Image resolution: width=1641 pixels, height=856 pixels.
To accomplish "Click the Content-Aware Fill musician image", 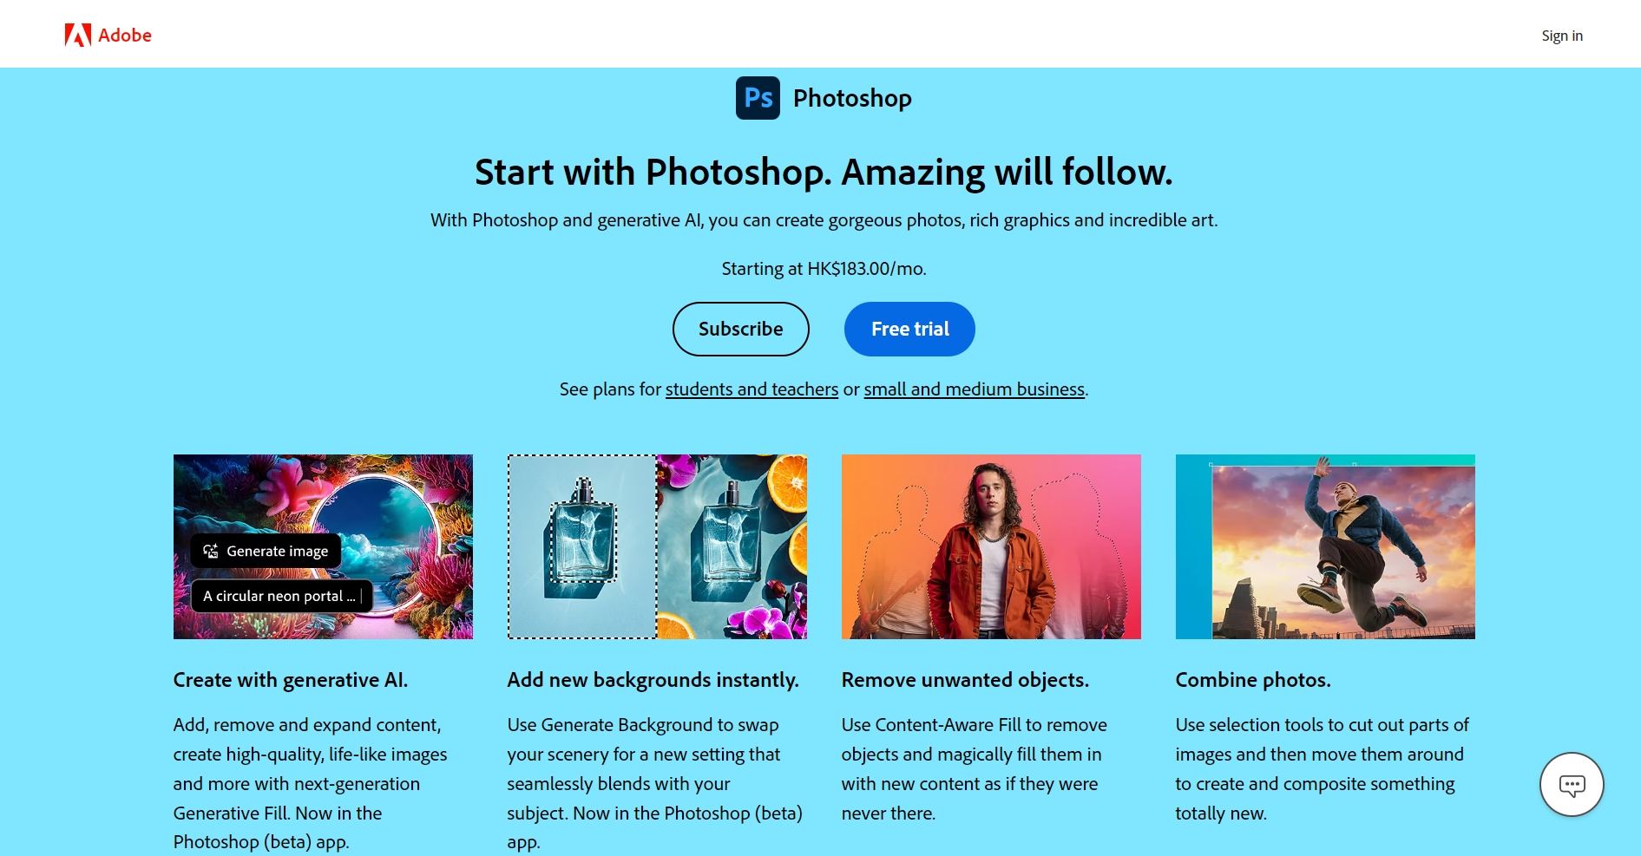I will 991,546.
